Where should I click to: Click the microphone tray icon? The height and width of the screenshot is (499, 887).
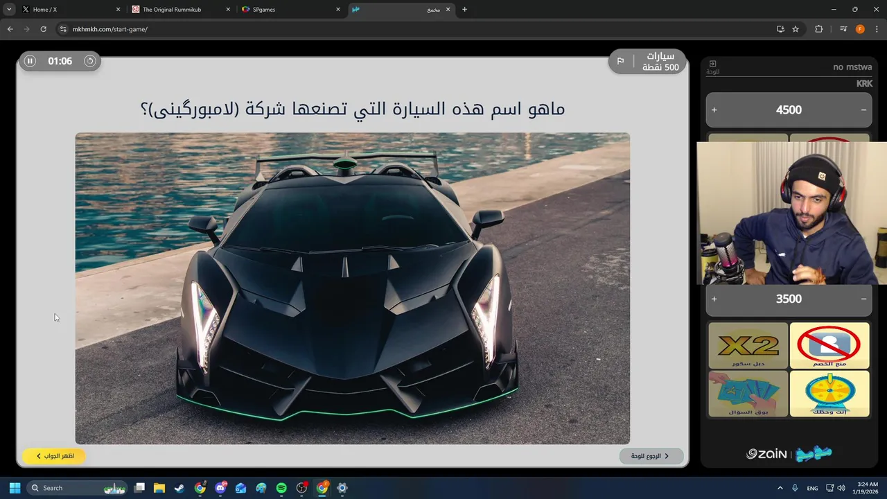point(796,488)
